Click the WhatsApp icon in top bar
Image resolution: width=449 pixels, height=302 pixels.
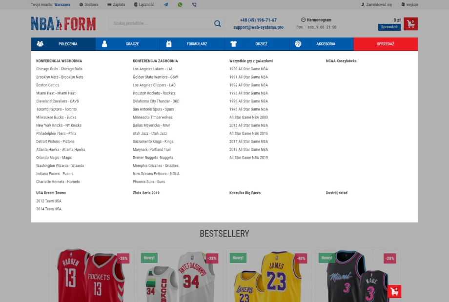pos(180,4)
